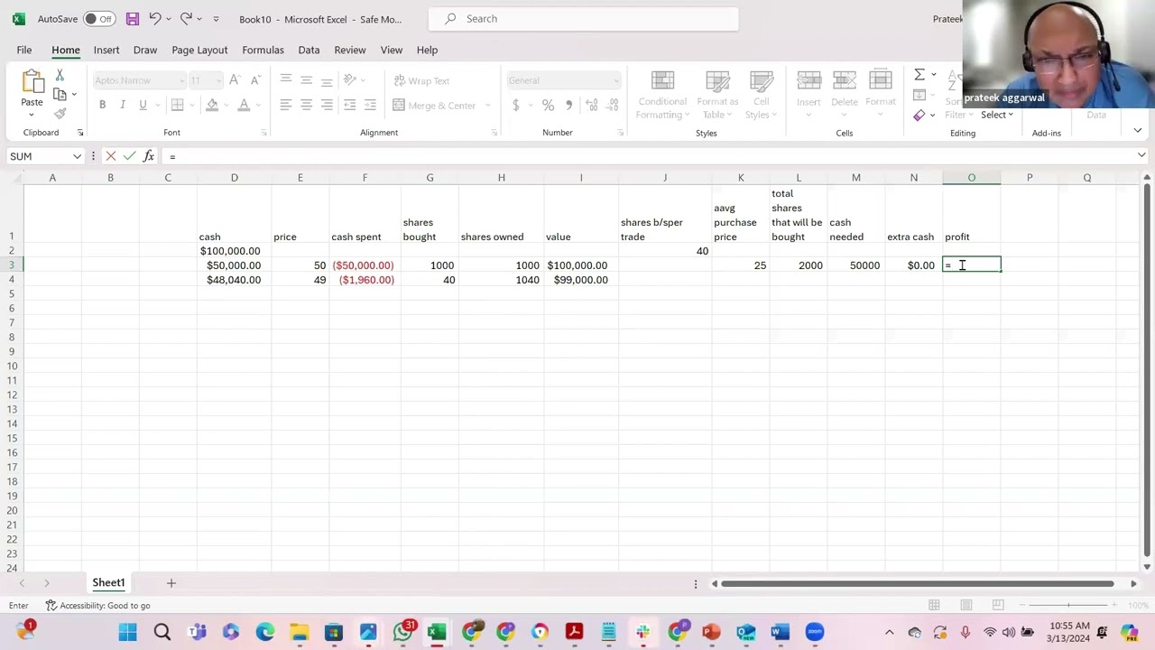This screenshot has height=650, width=1155.
Task: Open Format as Table gallery
Action: pyautogui.click(x=717, y=95)
